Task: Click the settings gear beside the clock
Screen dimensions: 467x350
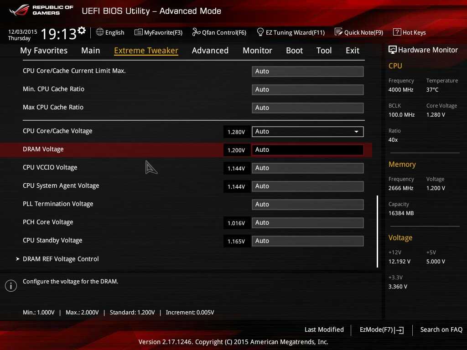Action: 82,31
